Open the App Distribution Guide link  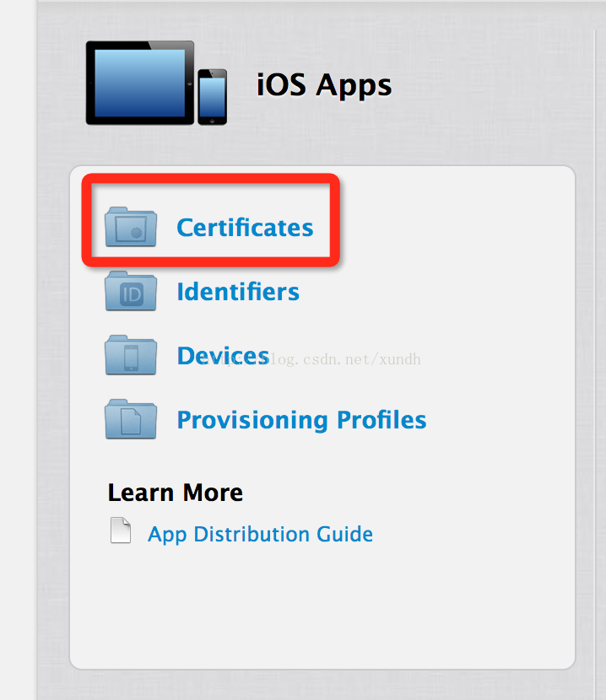coord(260,535)
